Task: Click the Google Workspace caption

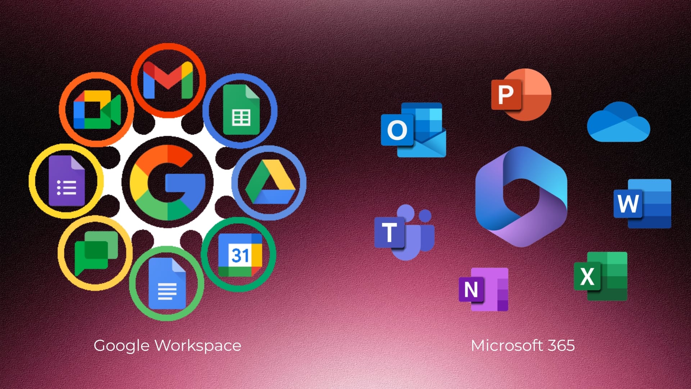Action: (167, 346)
